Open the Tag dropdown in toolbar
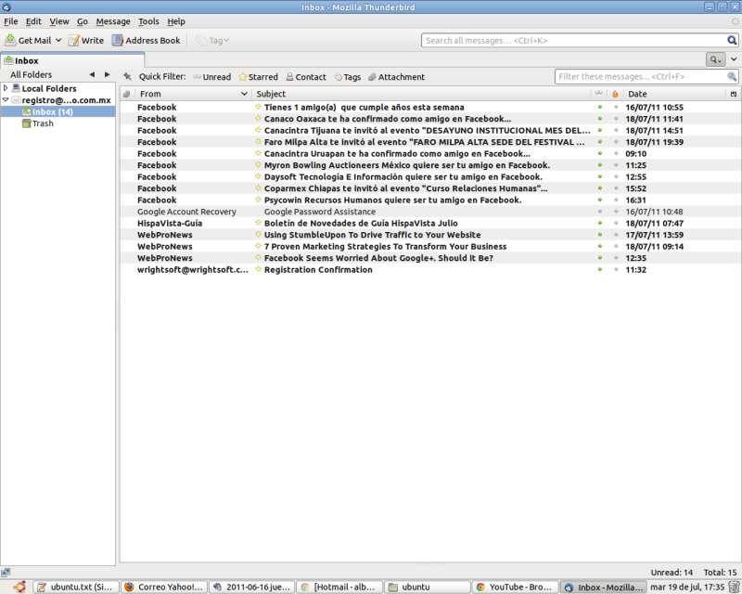 pos(212,41)
